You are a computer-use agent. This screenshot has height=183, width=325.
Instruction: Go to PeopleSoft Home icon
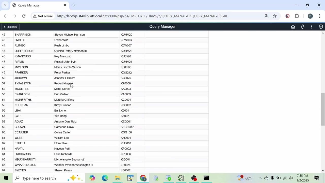coord(293,27)
